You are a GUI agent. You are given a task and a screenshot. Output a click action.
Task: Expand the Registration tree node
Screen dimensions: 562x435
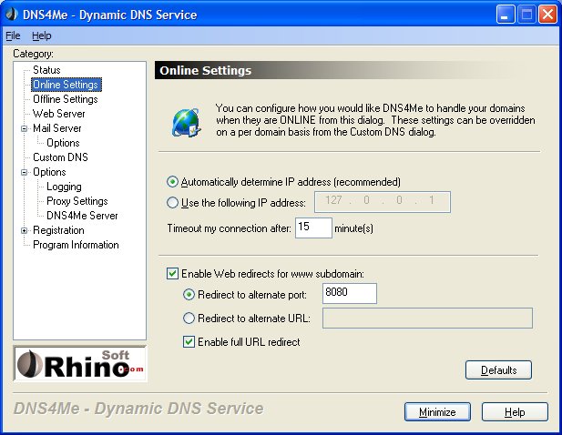pyautogui.click(x=24, y=230)
